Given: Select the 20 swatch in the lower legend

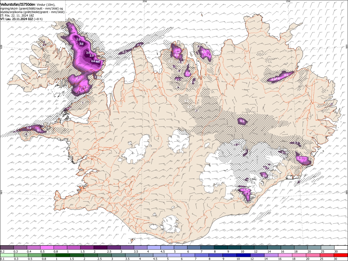Looking at the screenshot, I should pos(313,255).
